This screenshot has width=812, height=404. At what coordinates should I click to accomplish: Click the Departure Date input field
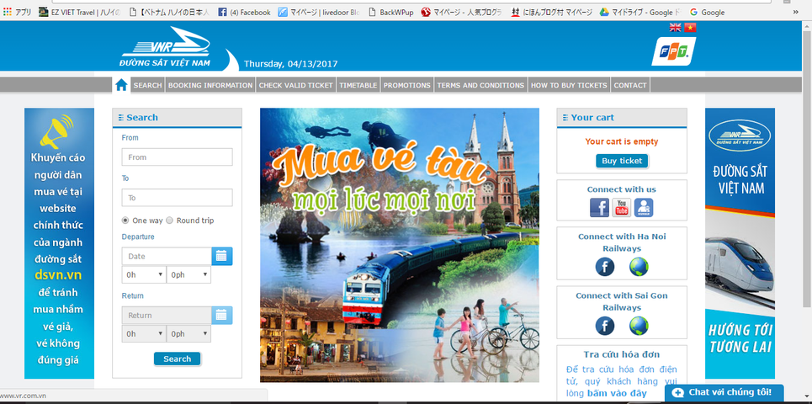coord(167,256)
